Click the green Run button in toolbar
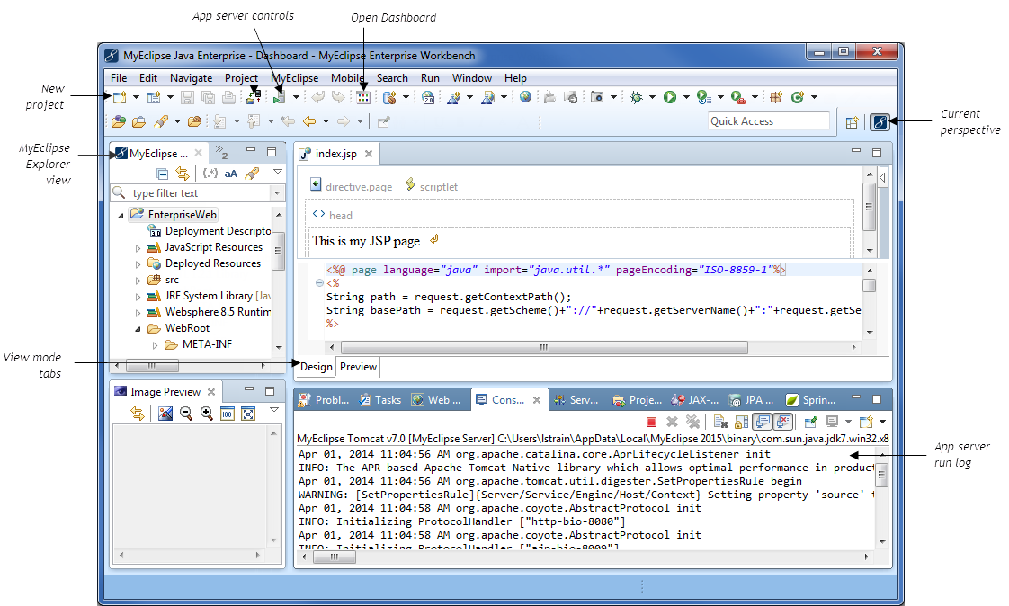 [670, 97]
